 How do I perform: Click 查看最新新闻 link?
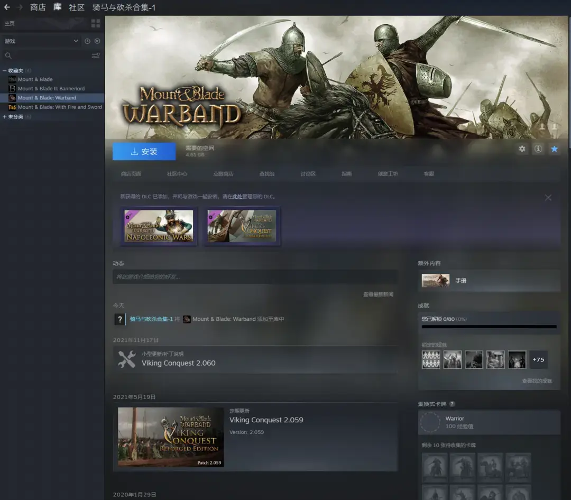(x=378, y=294)
